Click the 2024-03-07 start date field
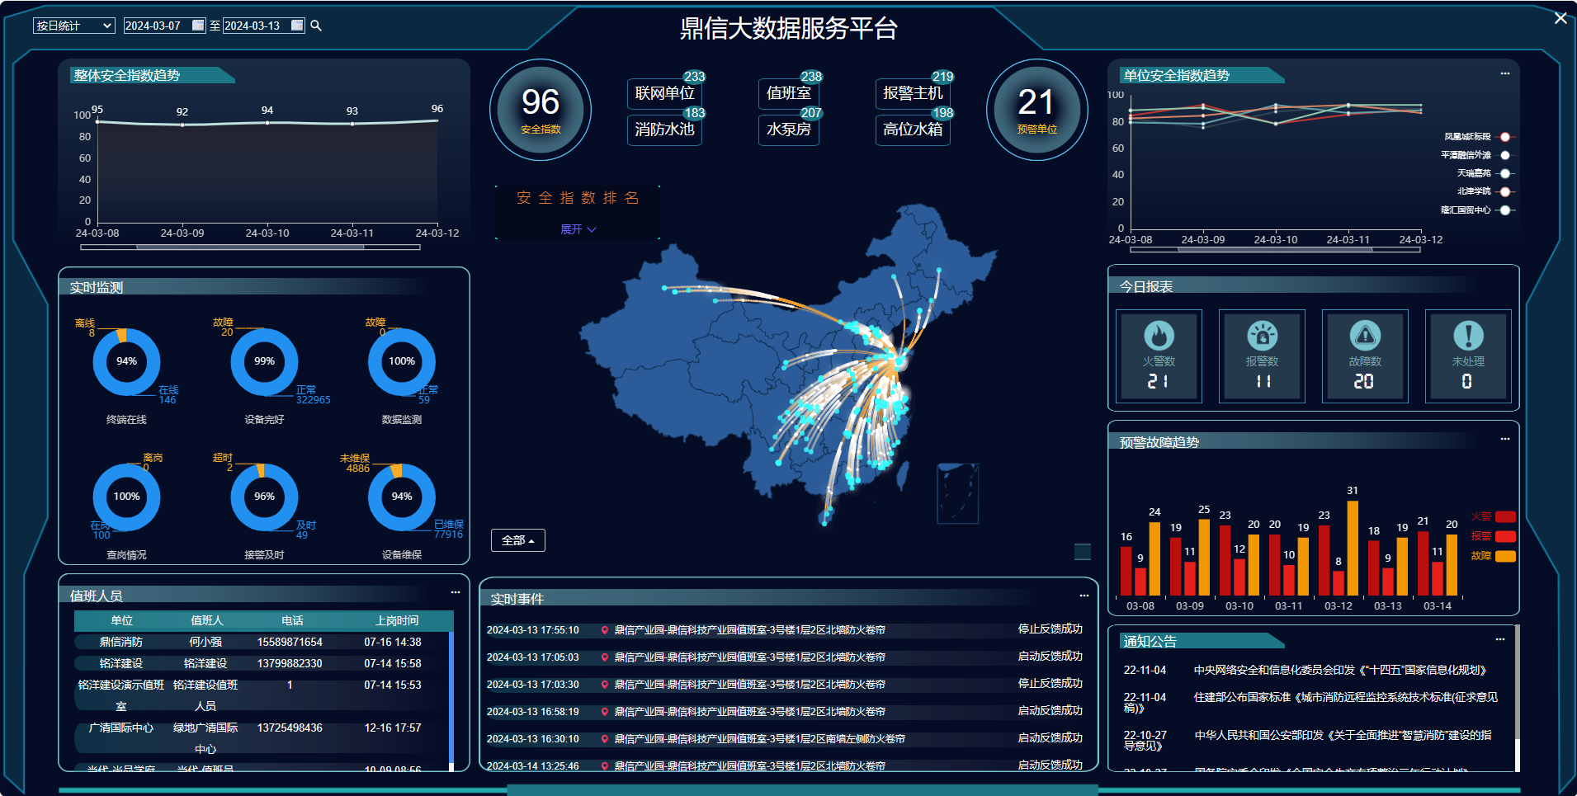Viewport: 1577px width, 796px height. point(157,26)
